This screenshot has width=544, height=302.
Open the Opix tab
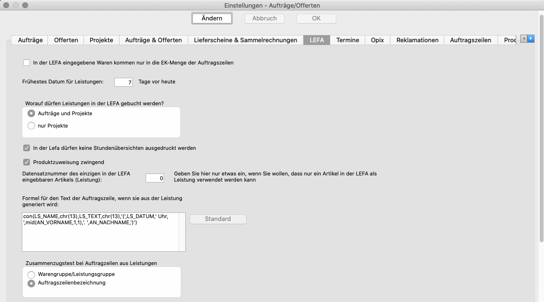(377, 40)
